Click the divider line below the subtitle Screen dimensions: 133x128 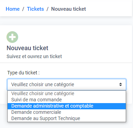point(66,63)
